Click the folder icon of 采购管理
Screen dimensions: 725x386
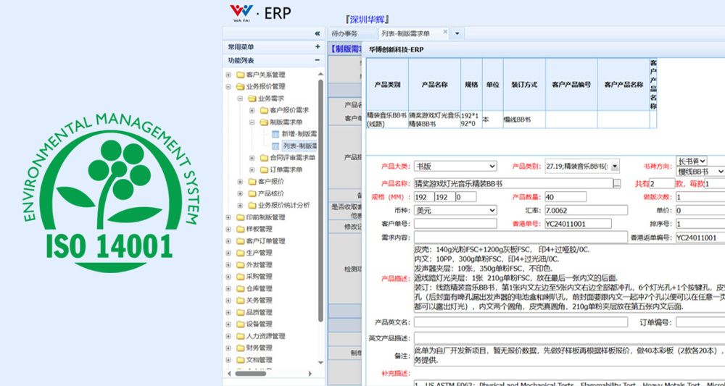coord(241,277)
